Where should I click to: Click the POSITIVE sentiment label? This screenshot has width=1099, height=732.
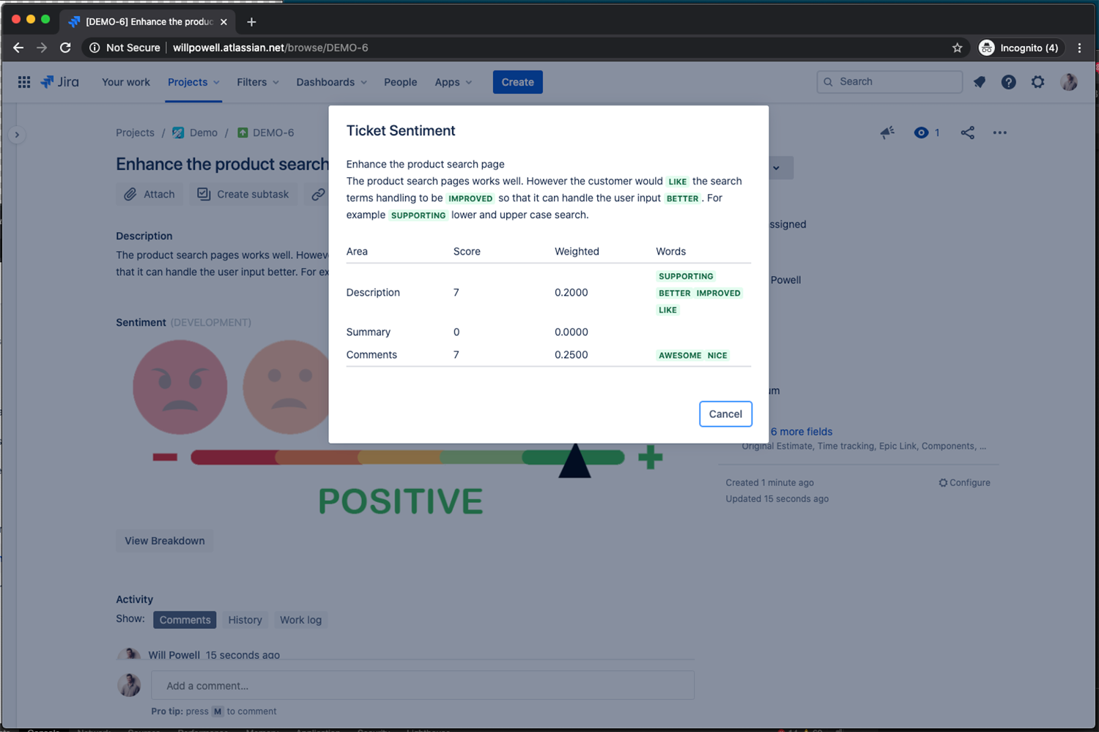point(401,501)
